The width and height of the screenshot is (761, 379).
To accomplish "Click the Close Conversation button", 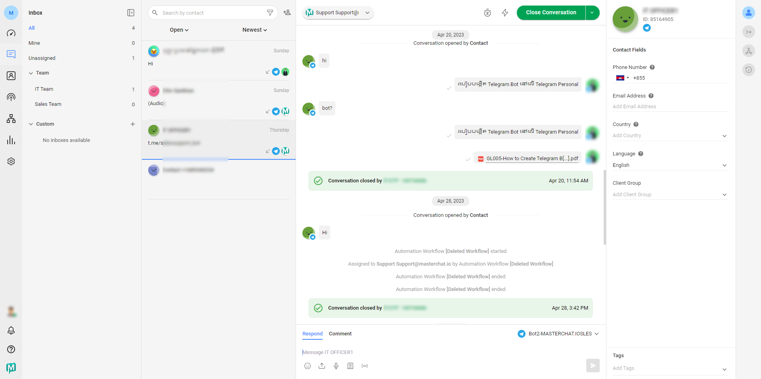I will click(x=551, y=13).
